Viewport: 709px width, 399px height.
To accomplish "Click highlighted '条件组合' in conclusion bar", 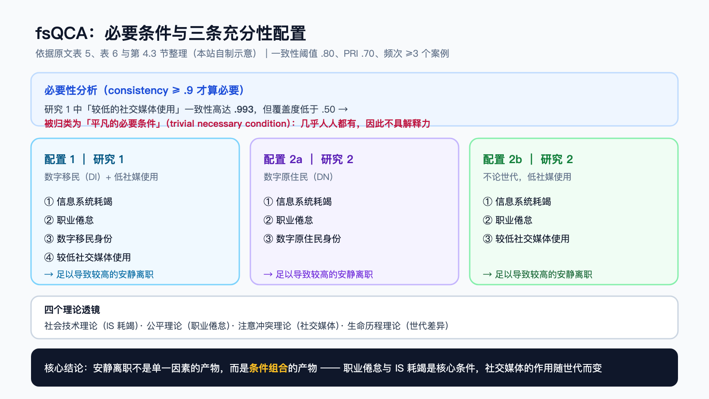I will [269, 368].
